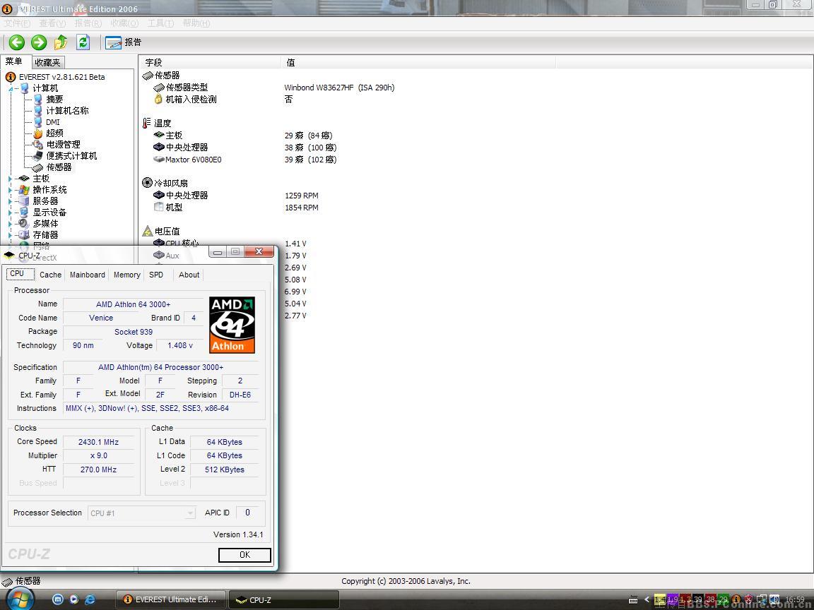Viewport: 814px width, 610px height.
Task: Click the 传感器 chip icon in tree
Action: (38, 167)
